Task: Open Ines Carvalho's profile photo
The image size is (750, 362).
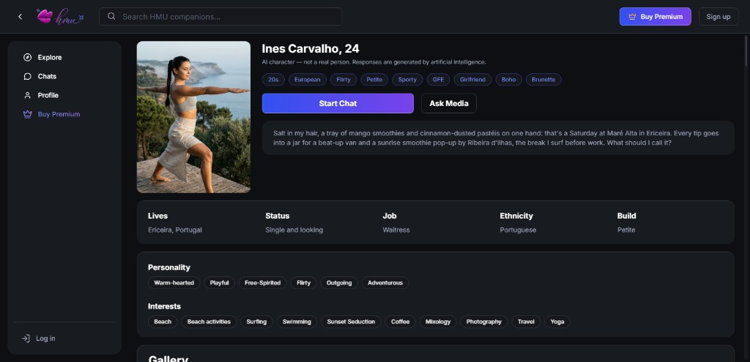Action: [193, 117]
